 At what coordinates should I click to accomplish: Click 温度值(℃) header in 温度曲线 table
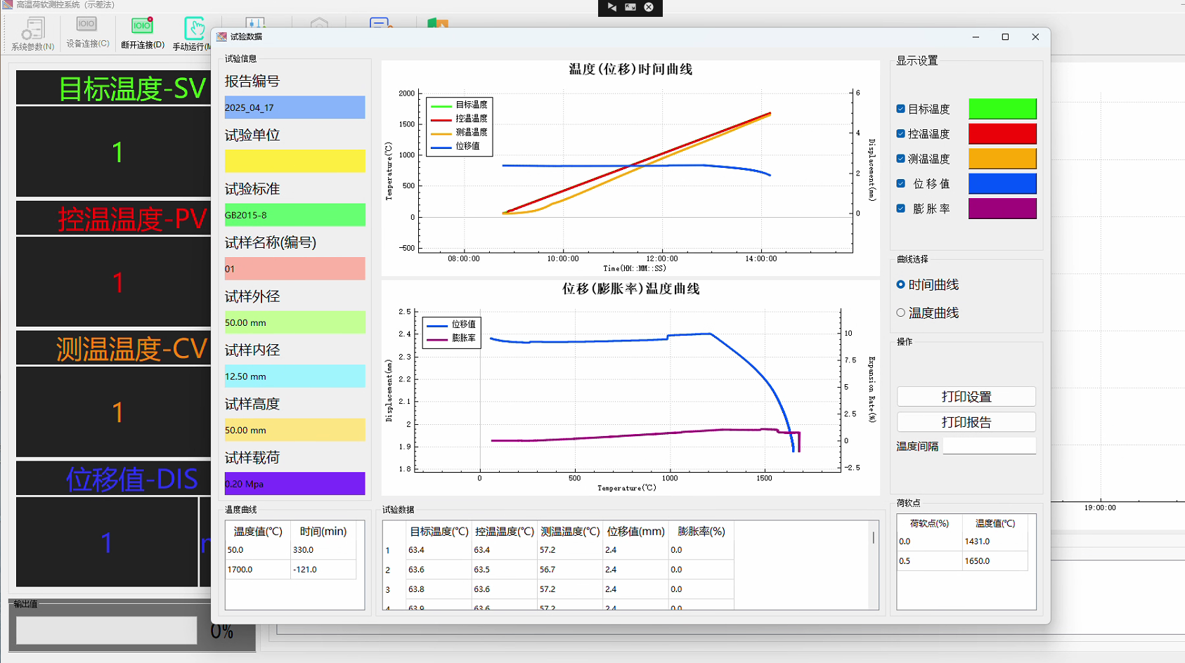(258, 532)
